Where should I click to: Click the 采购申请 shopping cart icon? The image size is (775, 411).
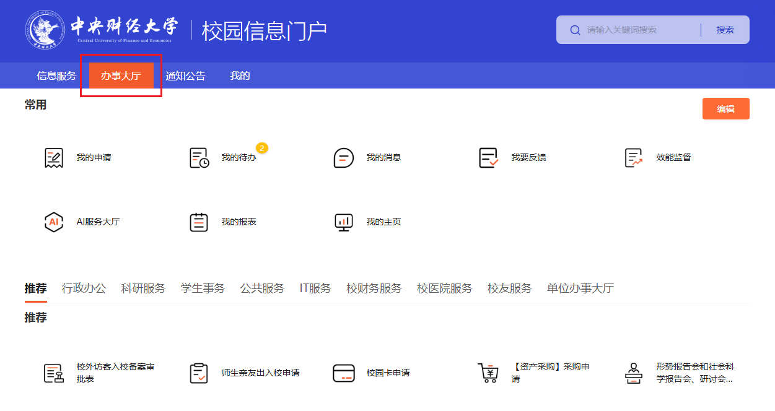(x=489, y=373)
